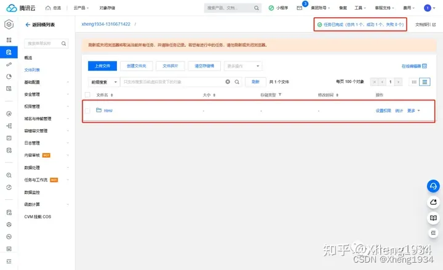The height and width of the screenshot is (270, 443).
Task: Open 概览 in sidebar
Action: [28, 58]
